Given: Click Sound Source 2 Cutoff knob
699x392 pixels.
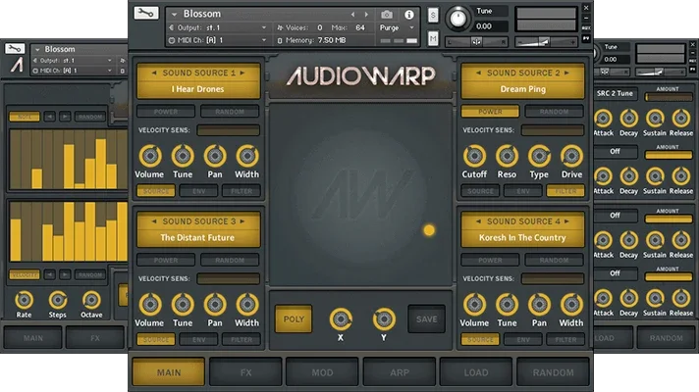Looking at the screenshot, I should [x=474, y=156].
